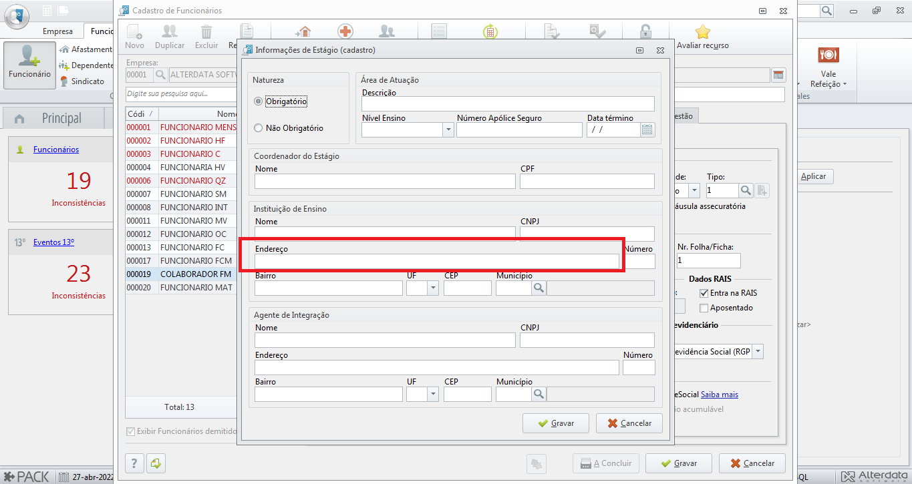
Task: Select row 000004 FUNCIONARIA HV
Action: pyautogui.click(x=181, y=167)
